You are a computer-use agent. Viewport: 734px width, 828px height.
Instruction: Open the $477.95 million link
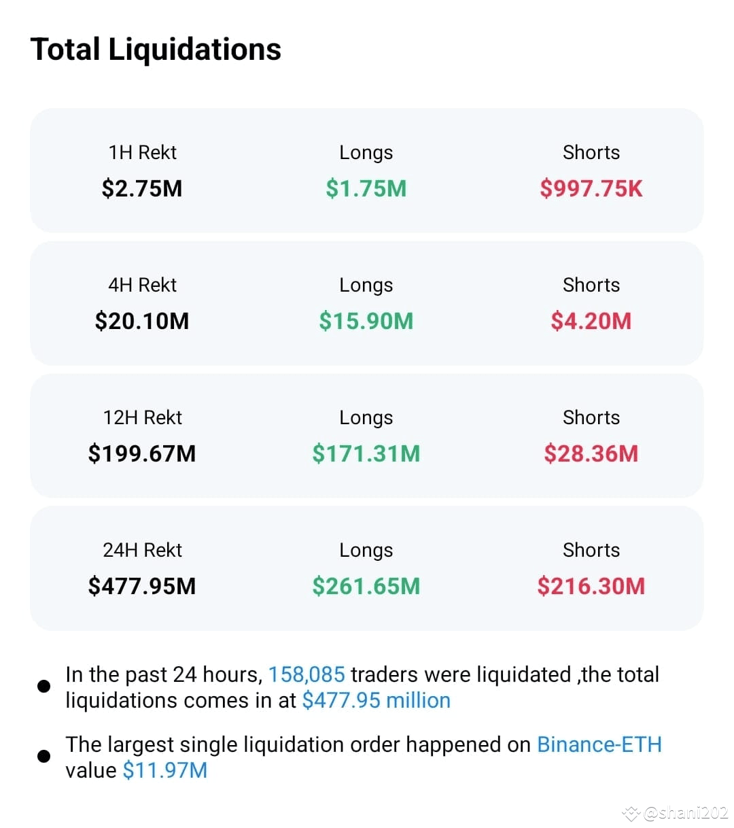(377, 700)
